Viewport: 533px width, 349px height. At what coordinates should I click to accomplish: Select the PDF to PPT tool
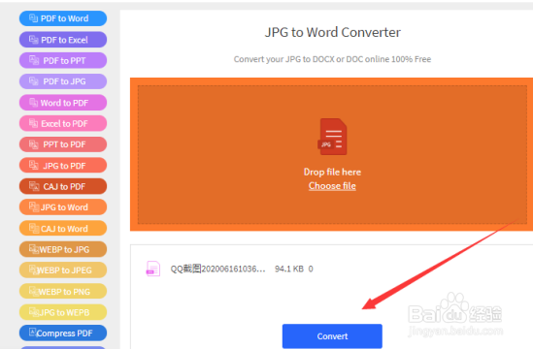point(63,60)
